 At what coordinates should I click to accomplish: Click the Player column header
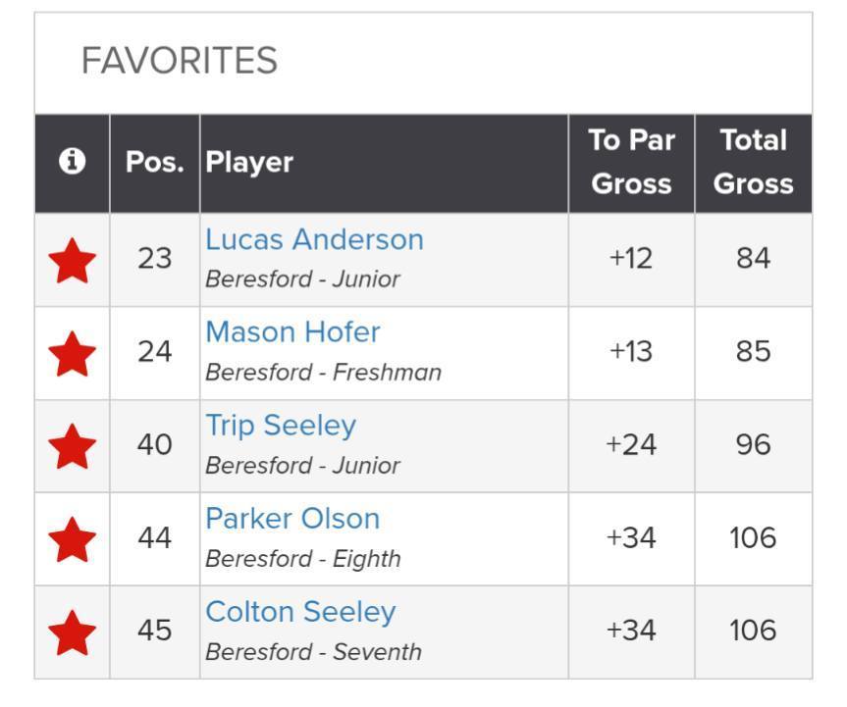[x=249, y=163]
